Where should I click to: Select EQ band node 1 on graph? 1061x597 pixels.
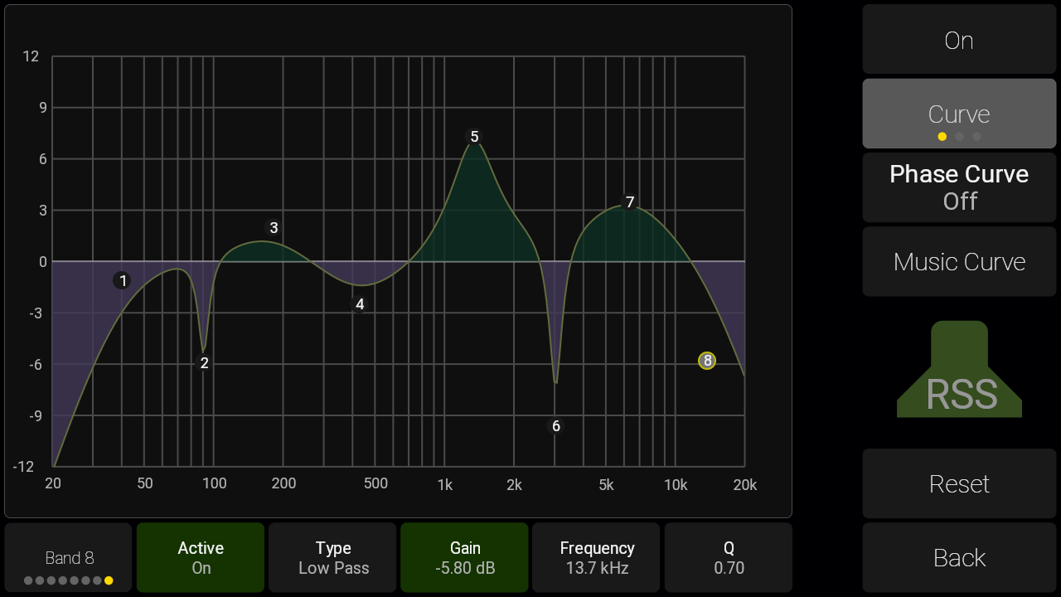pyautogui.click(x=123, y=281)
